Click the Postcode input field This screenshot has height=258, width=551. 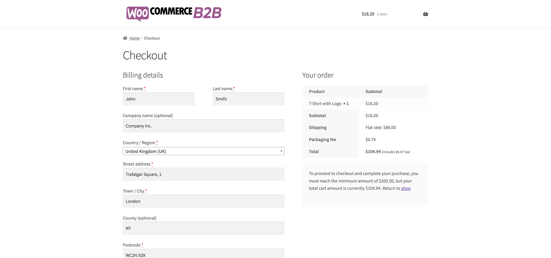pyautogui.click(x=203, y=254)
